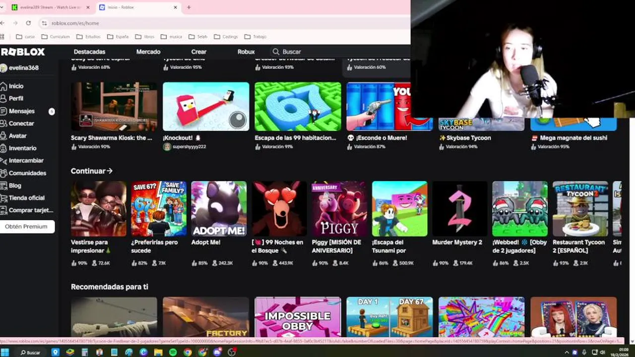Click the Obtén Premium button
Image resolution: width=635 pixels, height=357 pixels.
pos(26,226)
